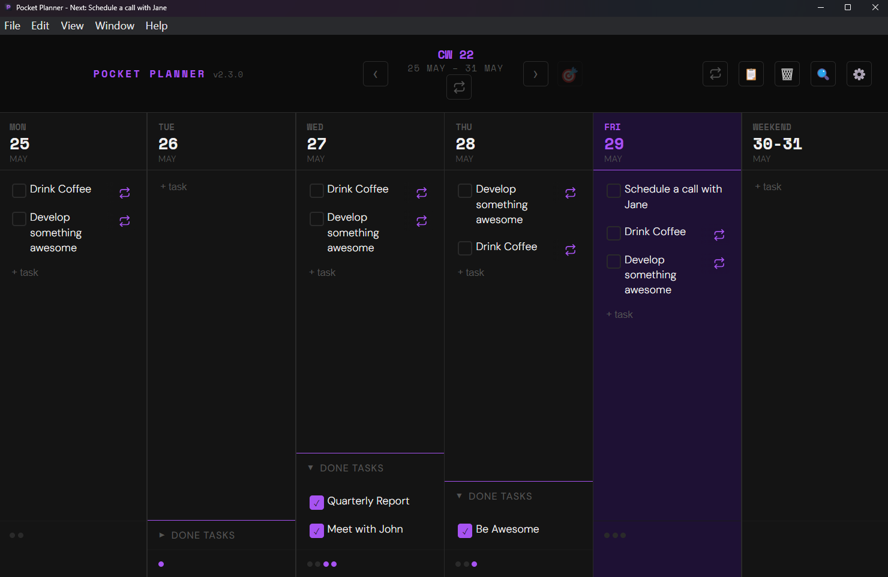Click the Be Awesome task text
This screenshot has width=888, height=577.
(508, 529)
